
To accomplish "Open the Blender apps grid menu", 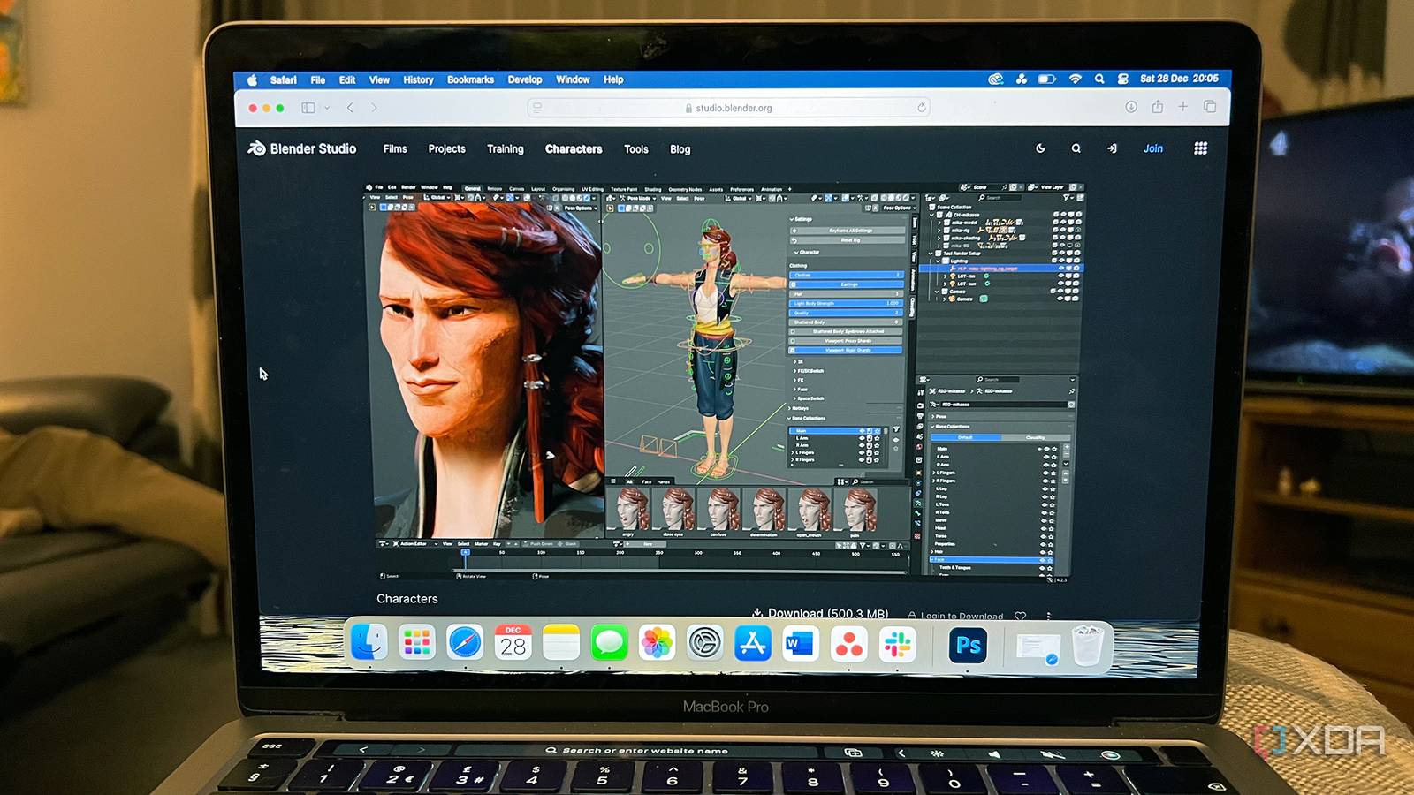I will [1200, 148].
